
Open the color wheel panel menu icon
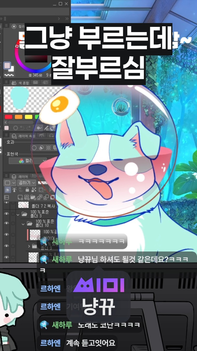click(x=6, y=26)
